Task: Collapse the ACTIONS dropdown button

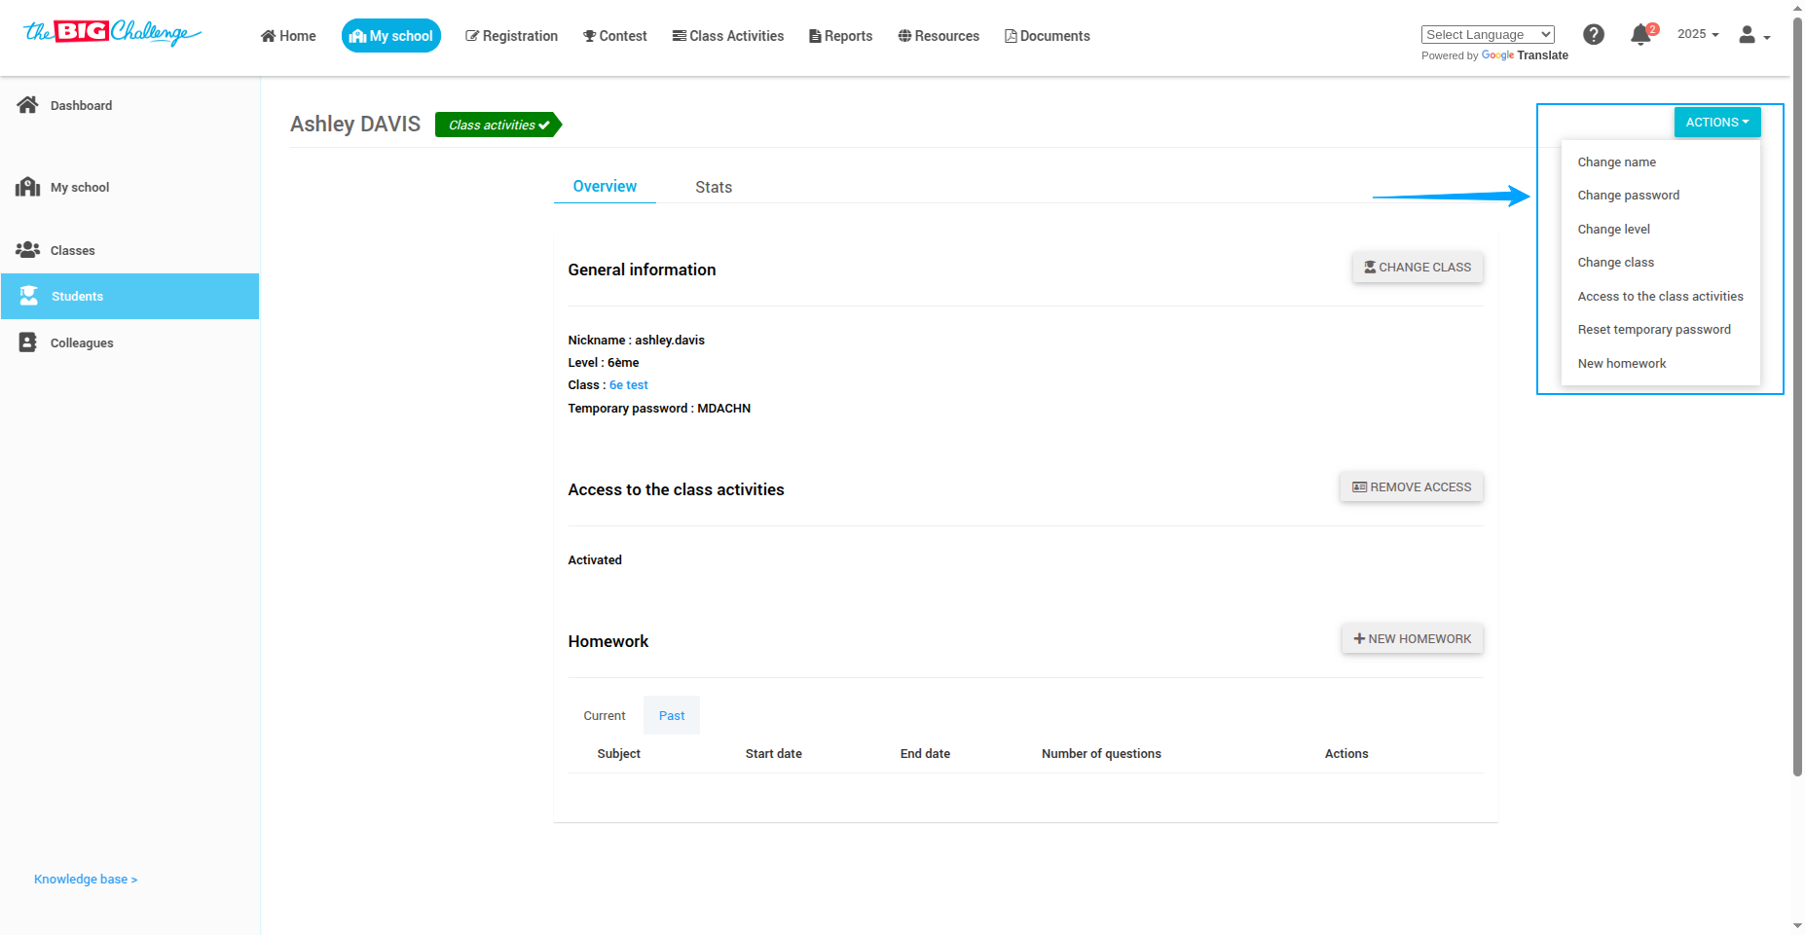Action: (x=1717, y=123)
